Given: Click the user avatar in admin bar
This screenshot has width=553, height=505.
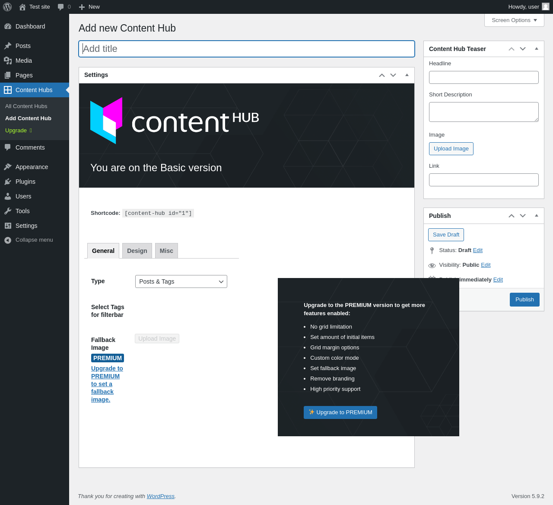Looking at the screenshot, I should tap(546, 6).
